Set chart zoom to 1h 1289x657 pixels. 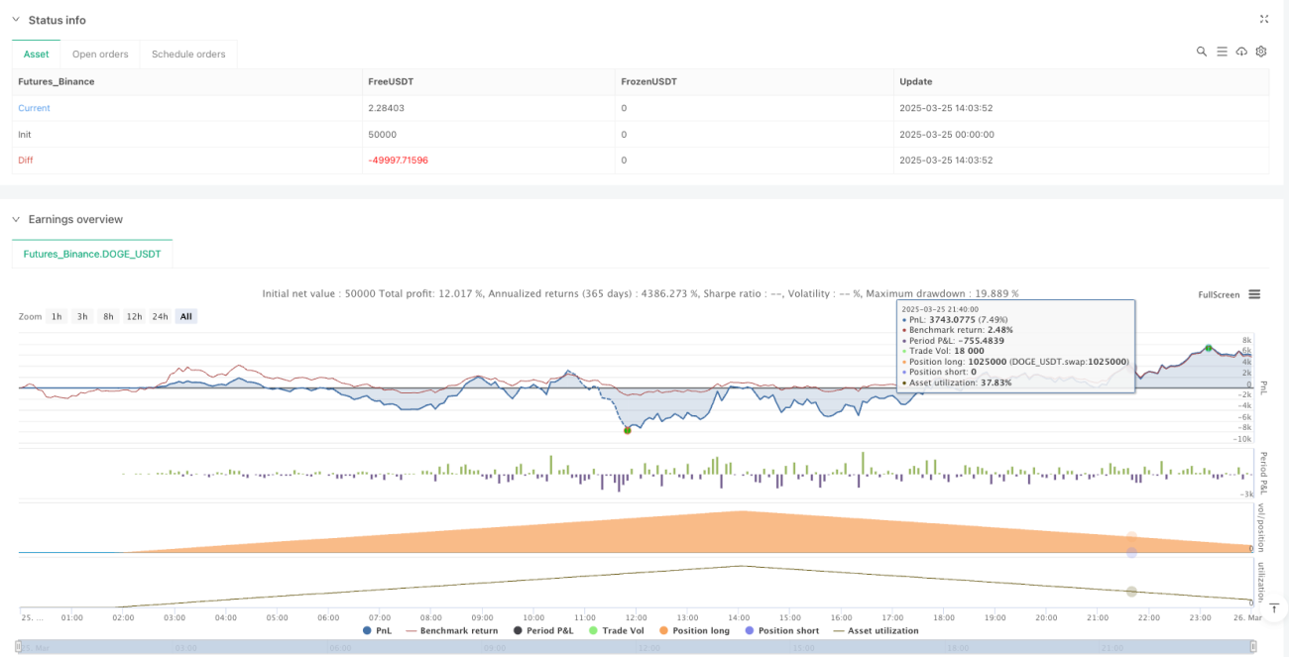point(58,316)
